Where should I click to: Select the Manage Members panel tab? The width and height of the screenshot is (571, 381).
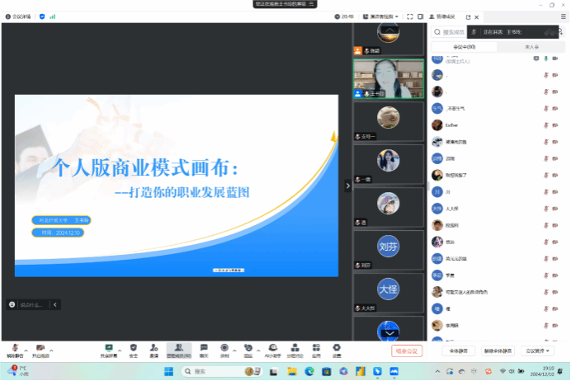click(x=442, y=16)
